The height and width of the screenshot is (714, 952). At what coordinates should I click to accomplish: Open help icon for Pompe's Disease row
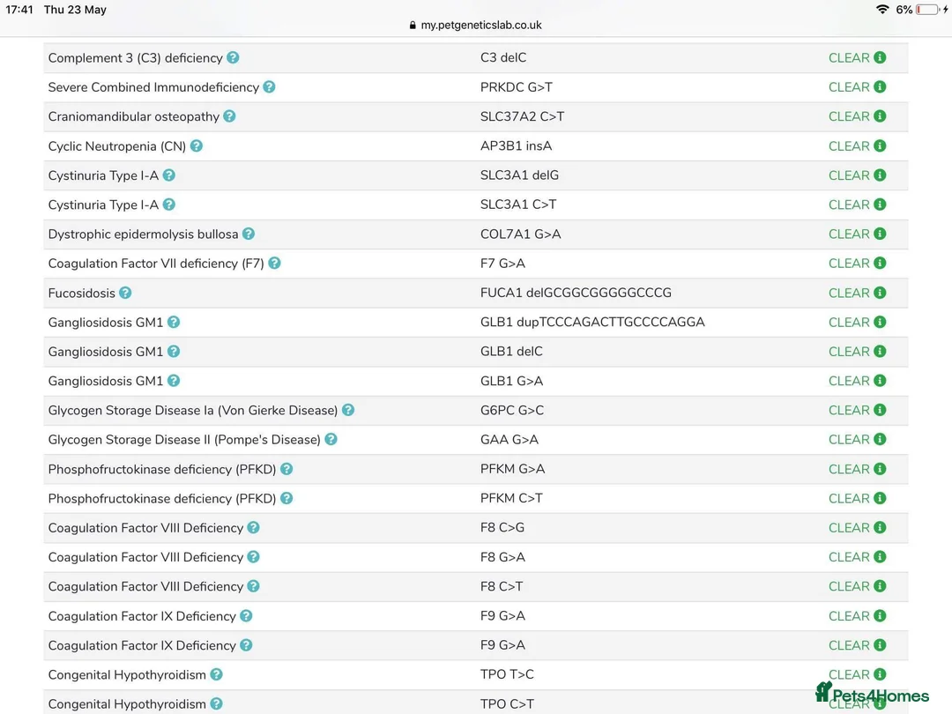[x=331, y=439]
